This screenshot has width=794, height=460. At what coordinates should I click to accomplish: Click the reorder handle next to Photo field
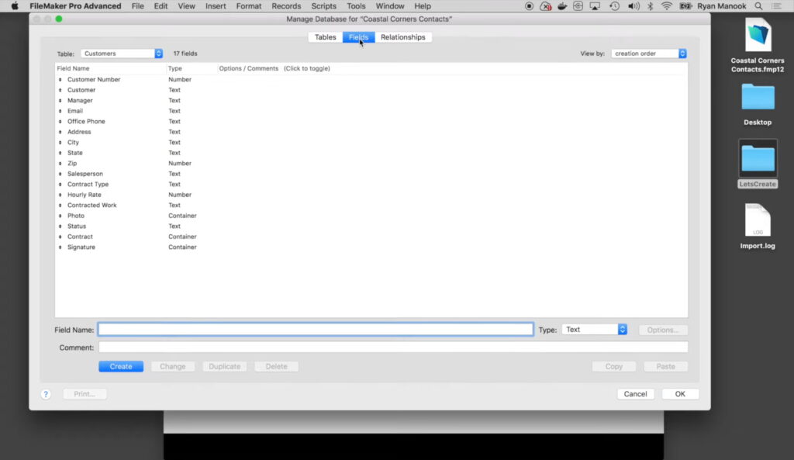coord(60,216)
